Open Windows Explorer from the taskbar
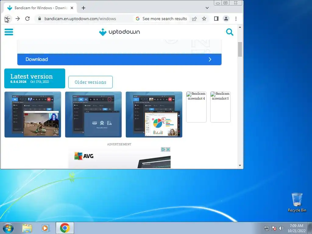 27,228
